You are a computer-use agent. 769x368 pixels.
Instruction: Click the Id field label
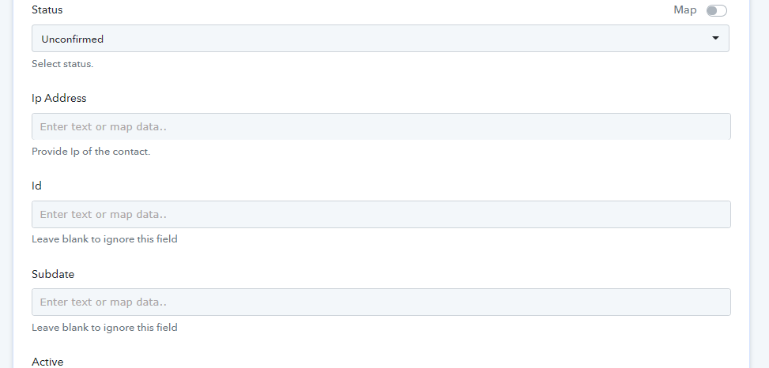[x=36, y=186]
